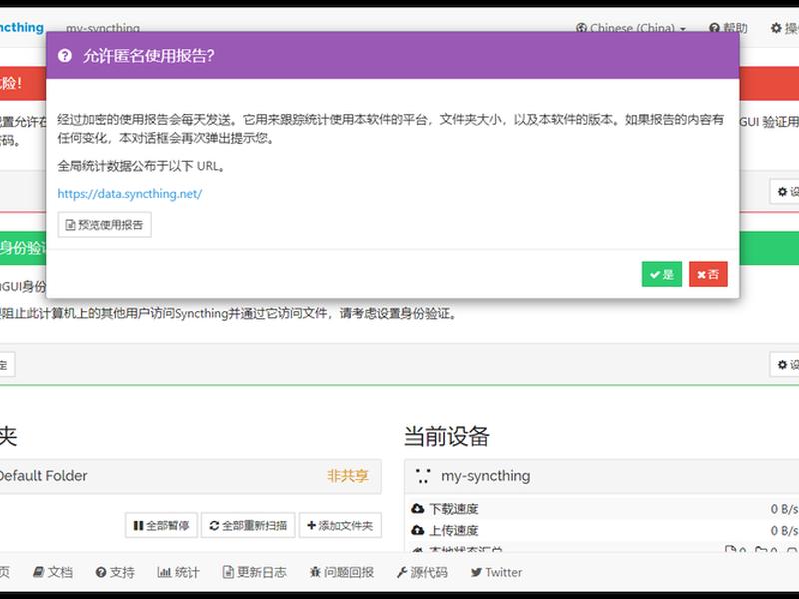The width and height of the screenshot is (799, 599).
Task: Click 添加文件夹 add folder button
Action: [x=340, y=525]
